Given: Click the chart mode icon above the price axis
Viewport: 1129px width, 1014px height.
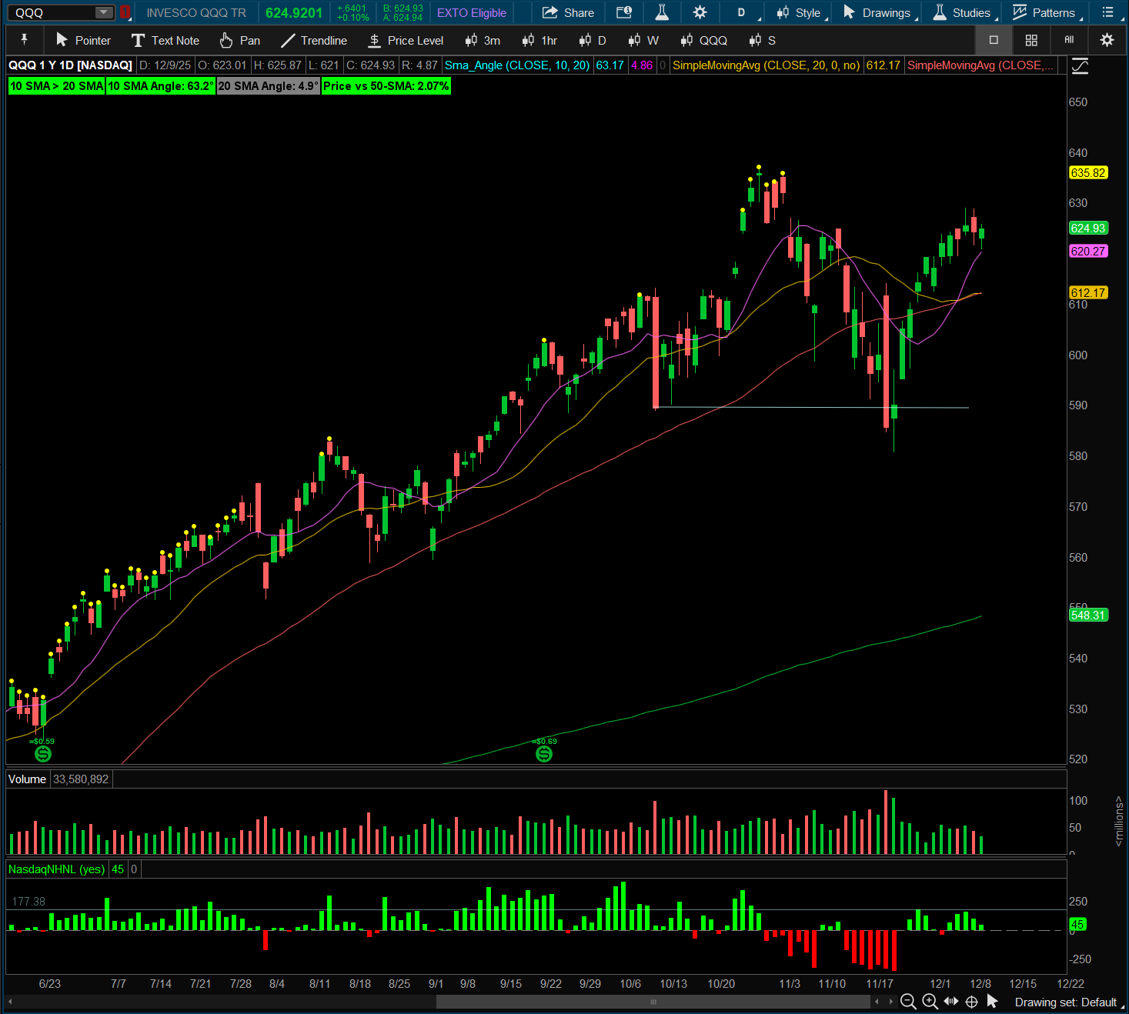Looking at the screenshot, I should point(1080,65).
